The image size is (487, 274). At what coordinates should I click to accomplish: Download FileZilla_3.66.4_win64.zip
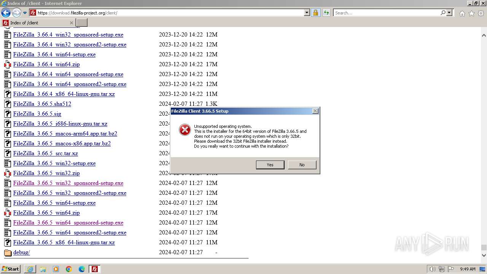(x=46, y=64)
